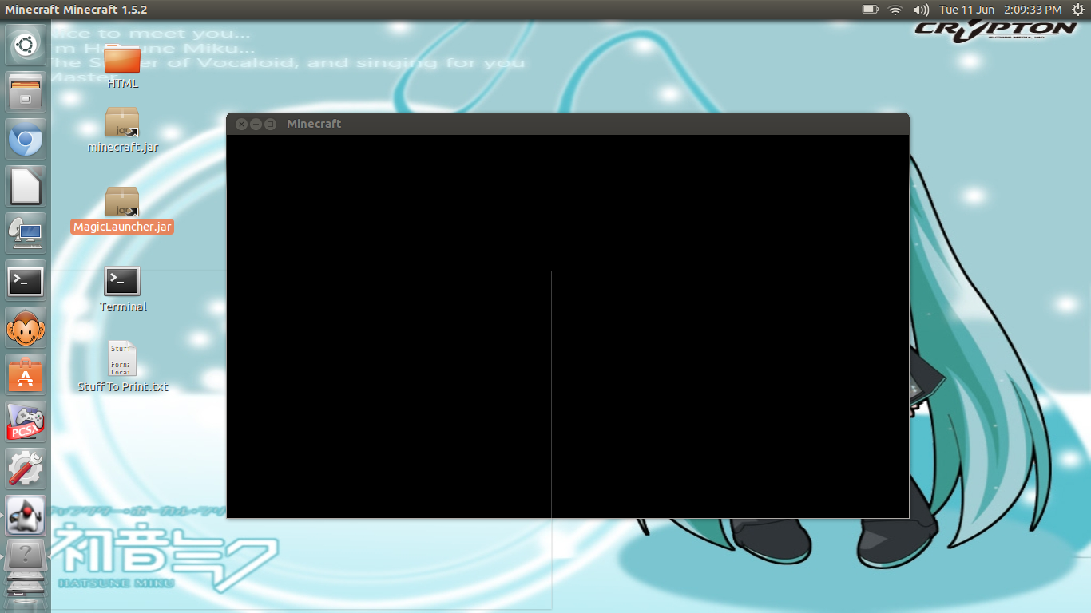Open the satellite dish and computer launcher icon
This screenshot has height=613, width=1091.
point(26,234)
